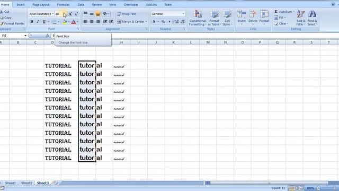Apply Accounting dollar format

154,22
